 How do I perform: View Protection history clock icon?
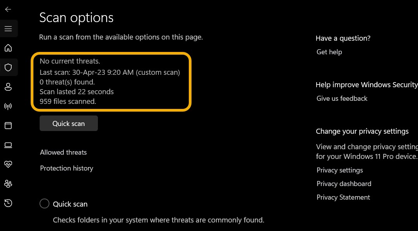(x=8, y=203)
